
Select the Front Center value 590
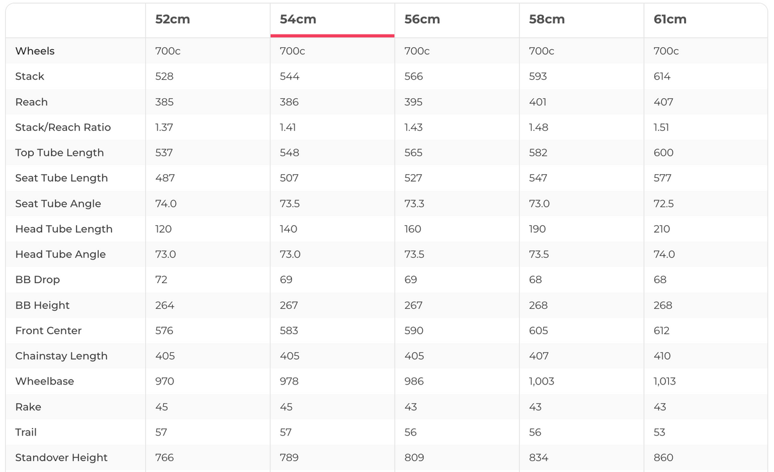tap(414, 330)
